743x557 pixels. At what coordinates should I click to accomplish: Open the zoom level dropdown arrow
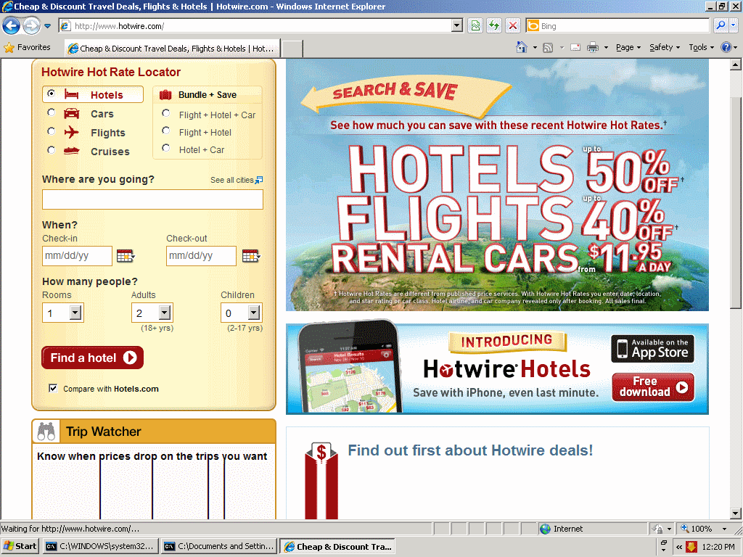[x=724, y=529]
